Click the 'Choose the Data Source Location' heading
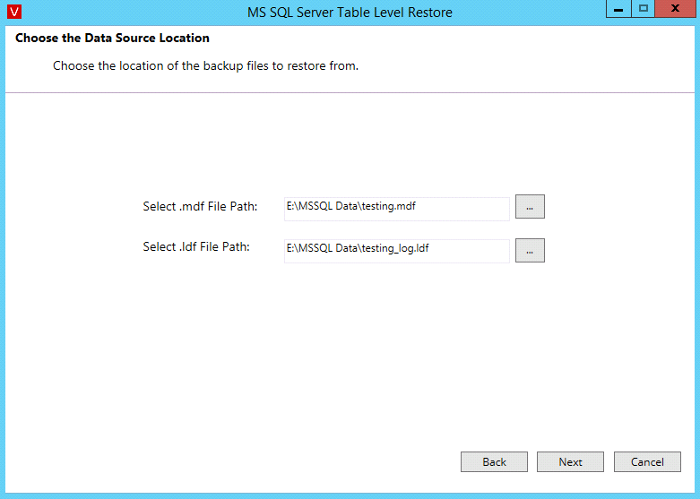 click(x=112, y=38)
